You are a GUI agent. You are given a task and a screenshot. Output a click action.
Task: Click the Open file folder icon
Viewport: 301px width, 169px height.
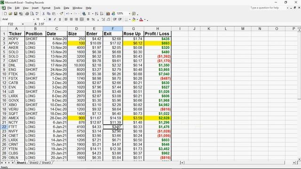click(x=10, y=14)
